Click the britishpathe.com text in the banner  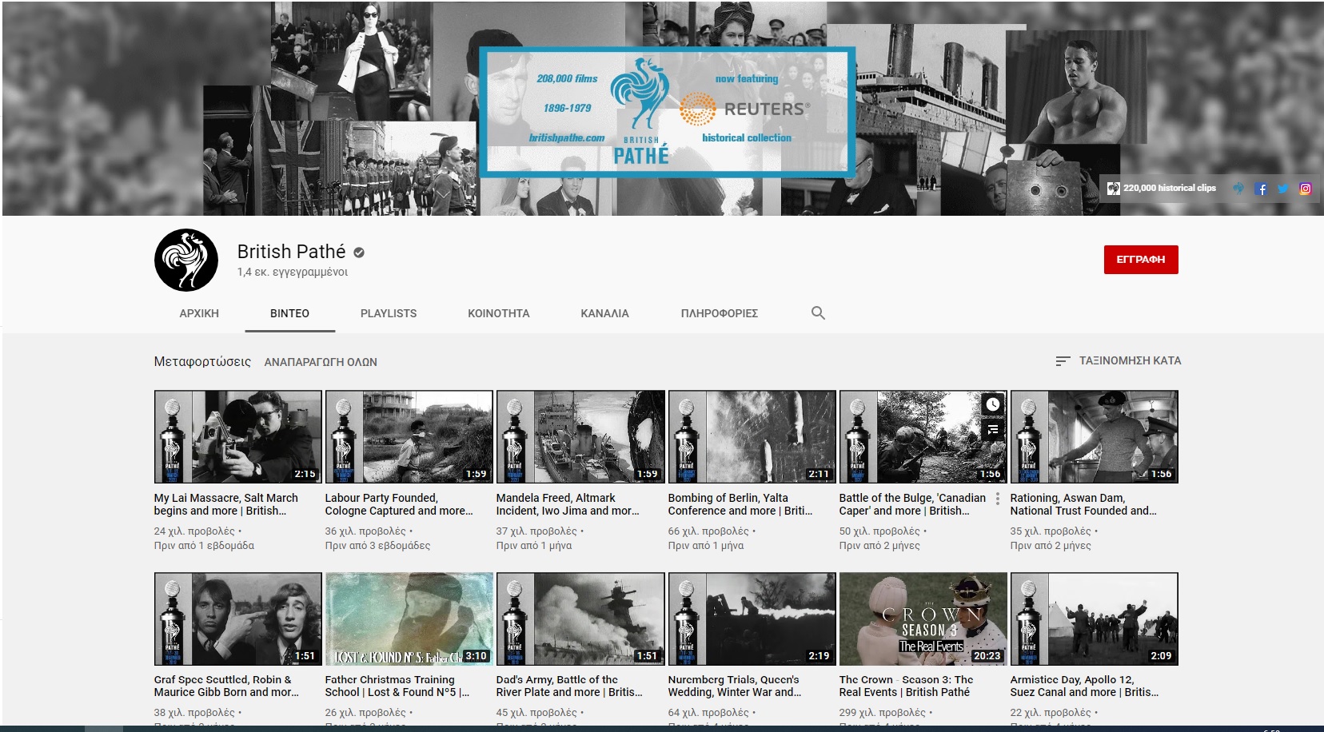click(567, 137)
